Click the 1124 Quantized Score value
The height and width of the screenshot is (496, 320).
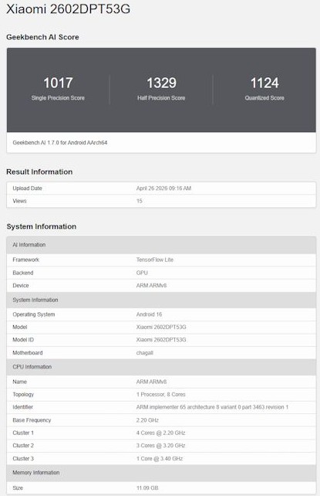[264, 83]
